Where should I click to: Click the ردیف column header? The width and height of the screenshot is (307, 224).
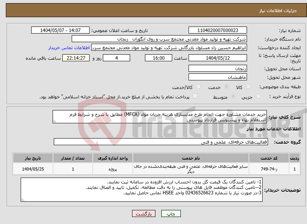pos(295,158)
